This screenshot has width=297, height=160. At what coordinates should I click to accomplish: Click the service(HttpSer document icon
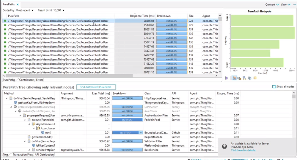coord(34,150)
